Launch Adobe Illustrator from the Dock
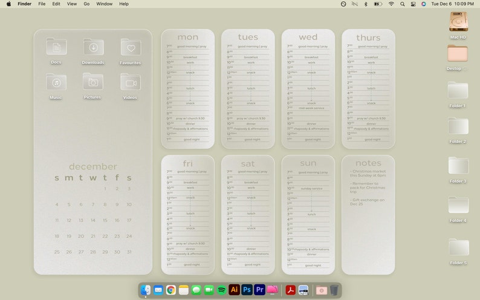The width and height of the screenshot is (480, 300). [x=234, y=290]
